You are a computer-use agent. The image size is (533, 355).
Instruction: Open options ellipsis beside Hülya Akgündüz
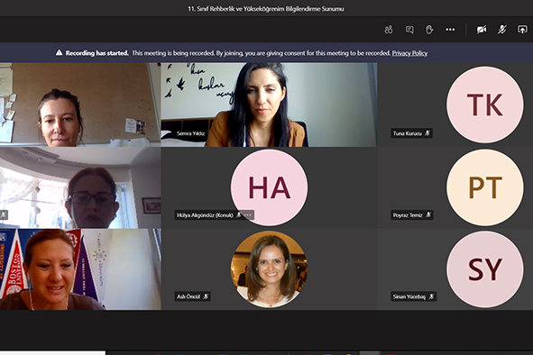(x=248, y=215)
